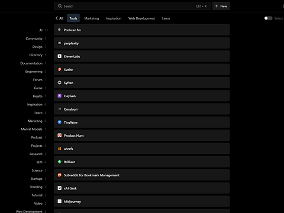Switch to the Tools tab
The image size is (284, 213).
(x=73, y=18)
